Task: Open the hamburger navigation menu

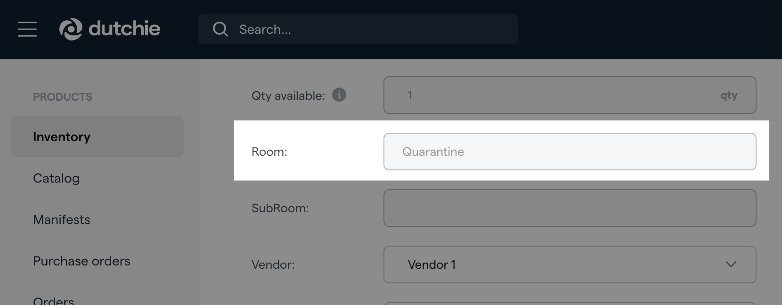Action: [x=27, y=29]
